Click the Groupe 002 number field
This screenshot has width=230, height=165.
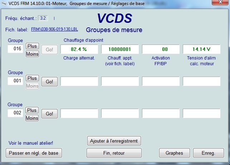(15, 113)
